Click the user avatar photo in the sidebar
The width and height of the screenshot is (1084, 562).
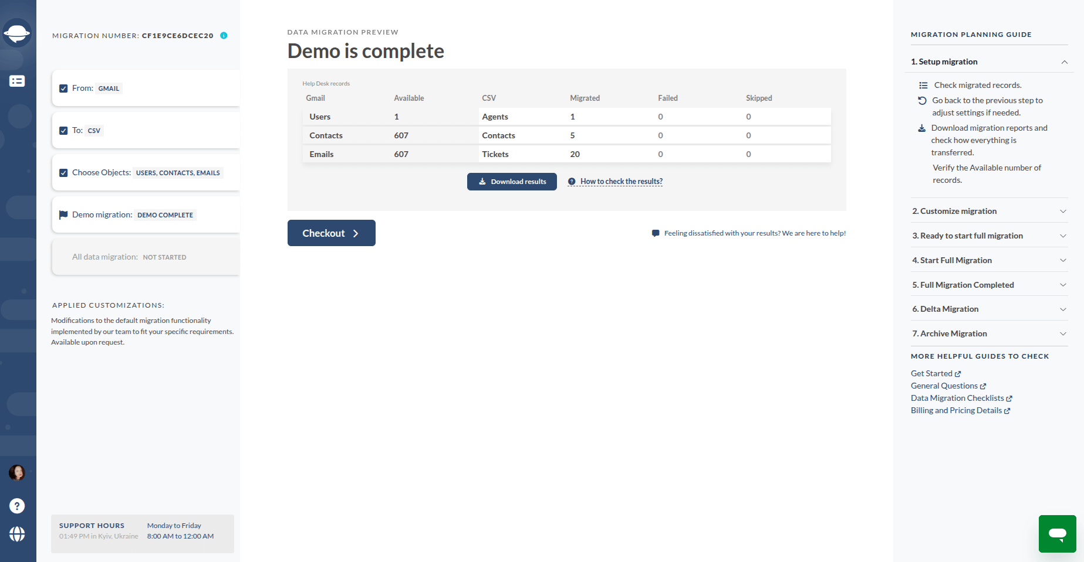[18, 473]
